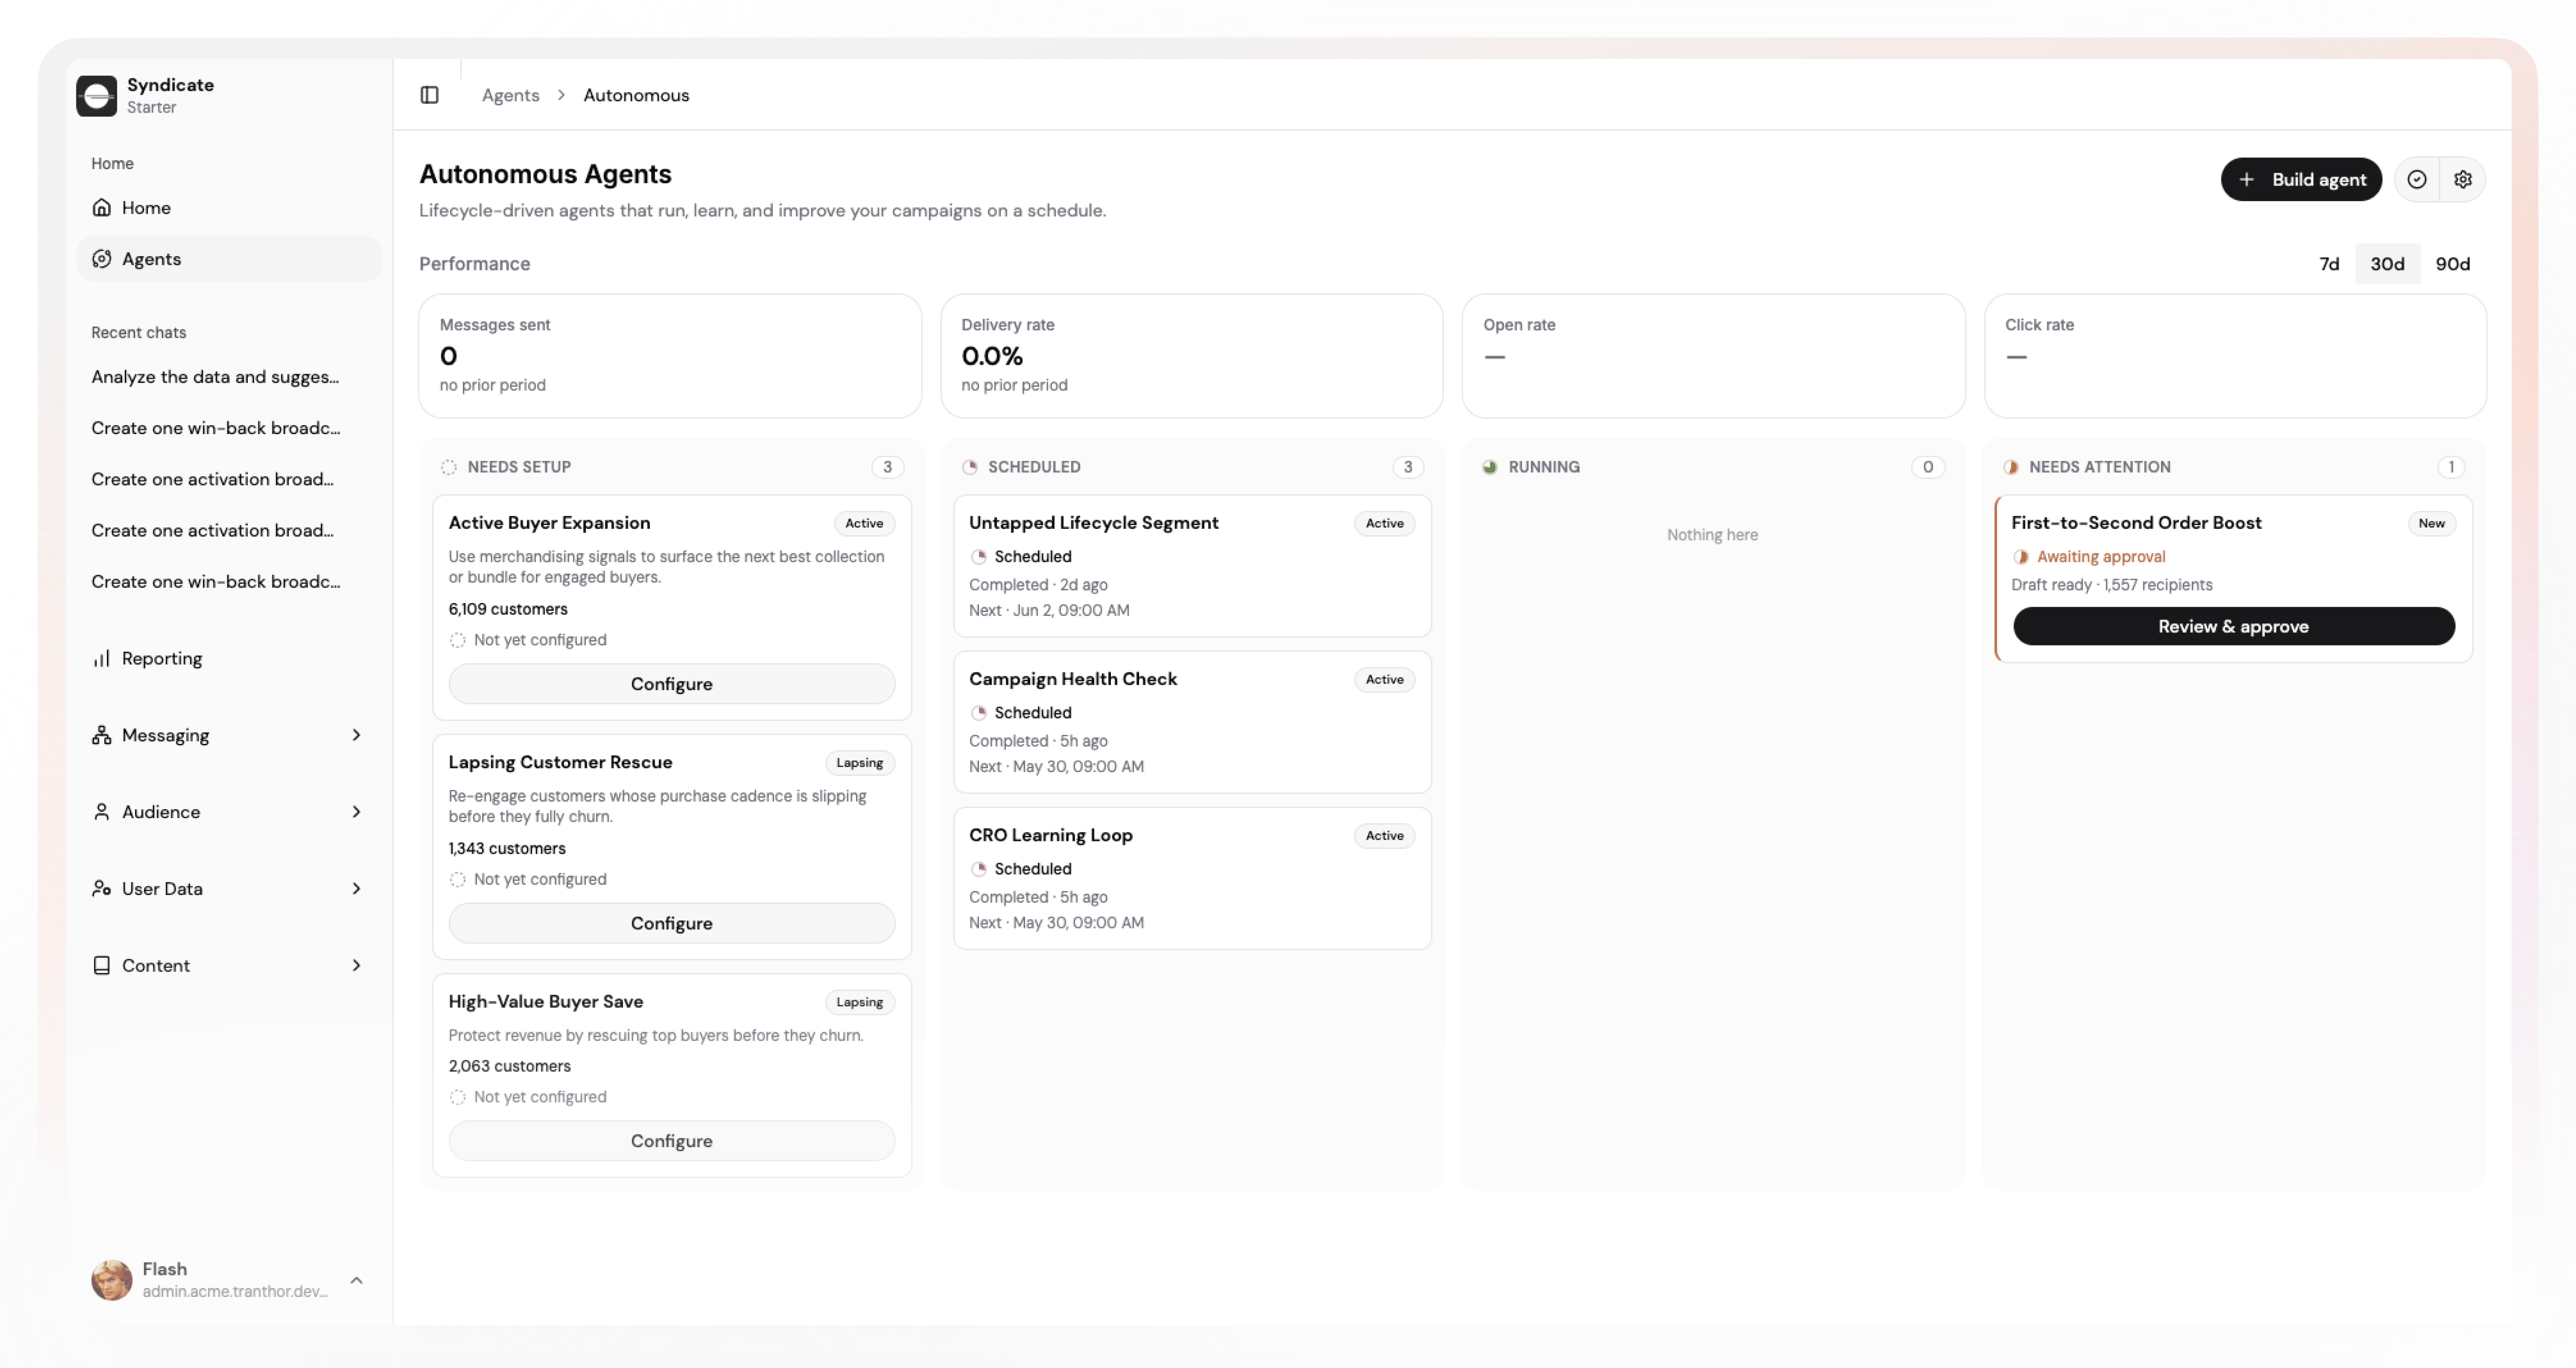The image size is (2576, 1368).
Task: Go to Home in sidebar
Action: [x=229, y=207]
